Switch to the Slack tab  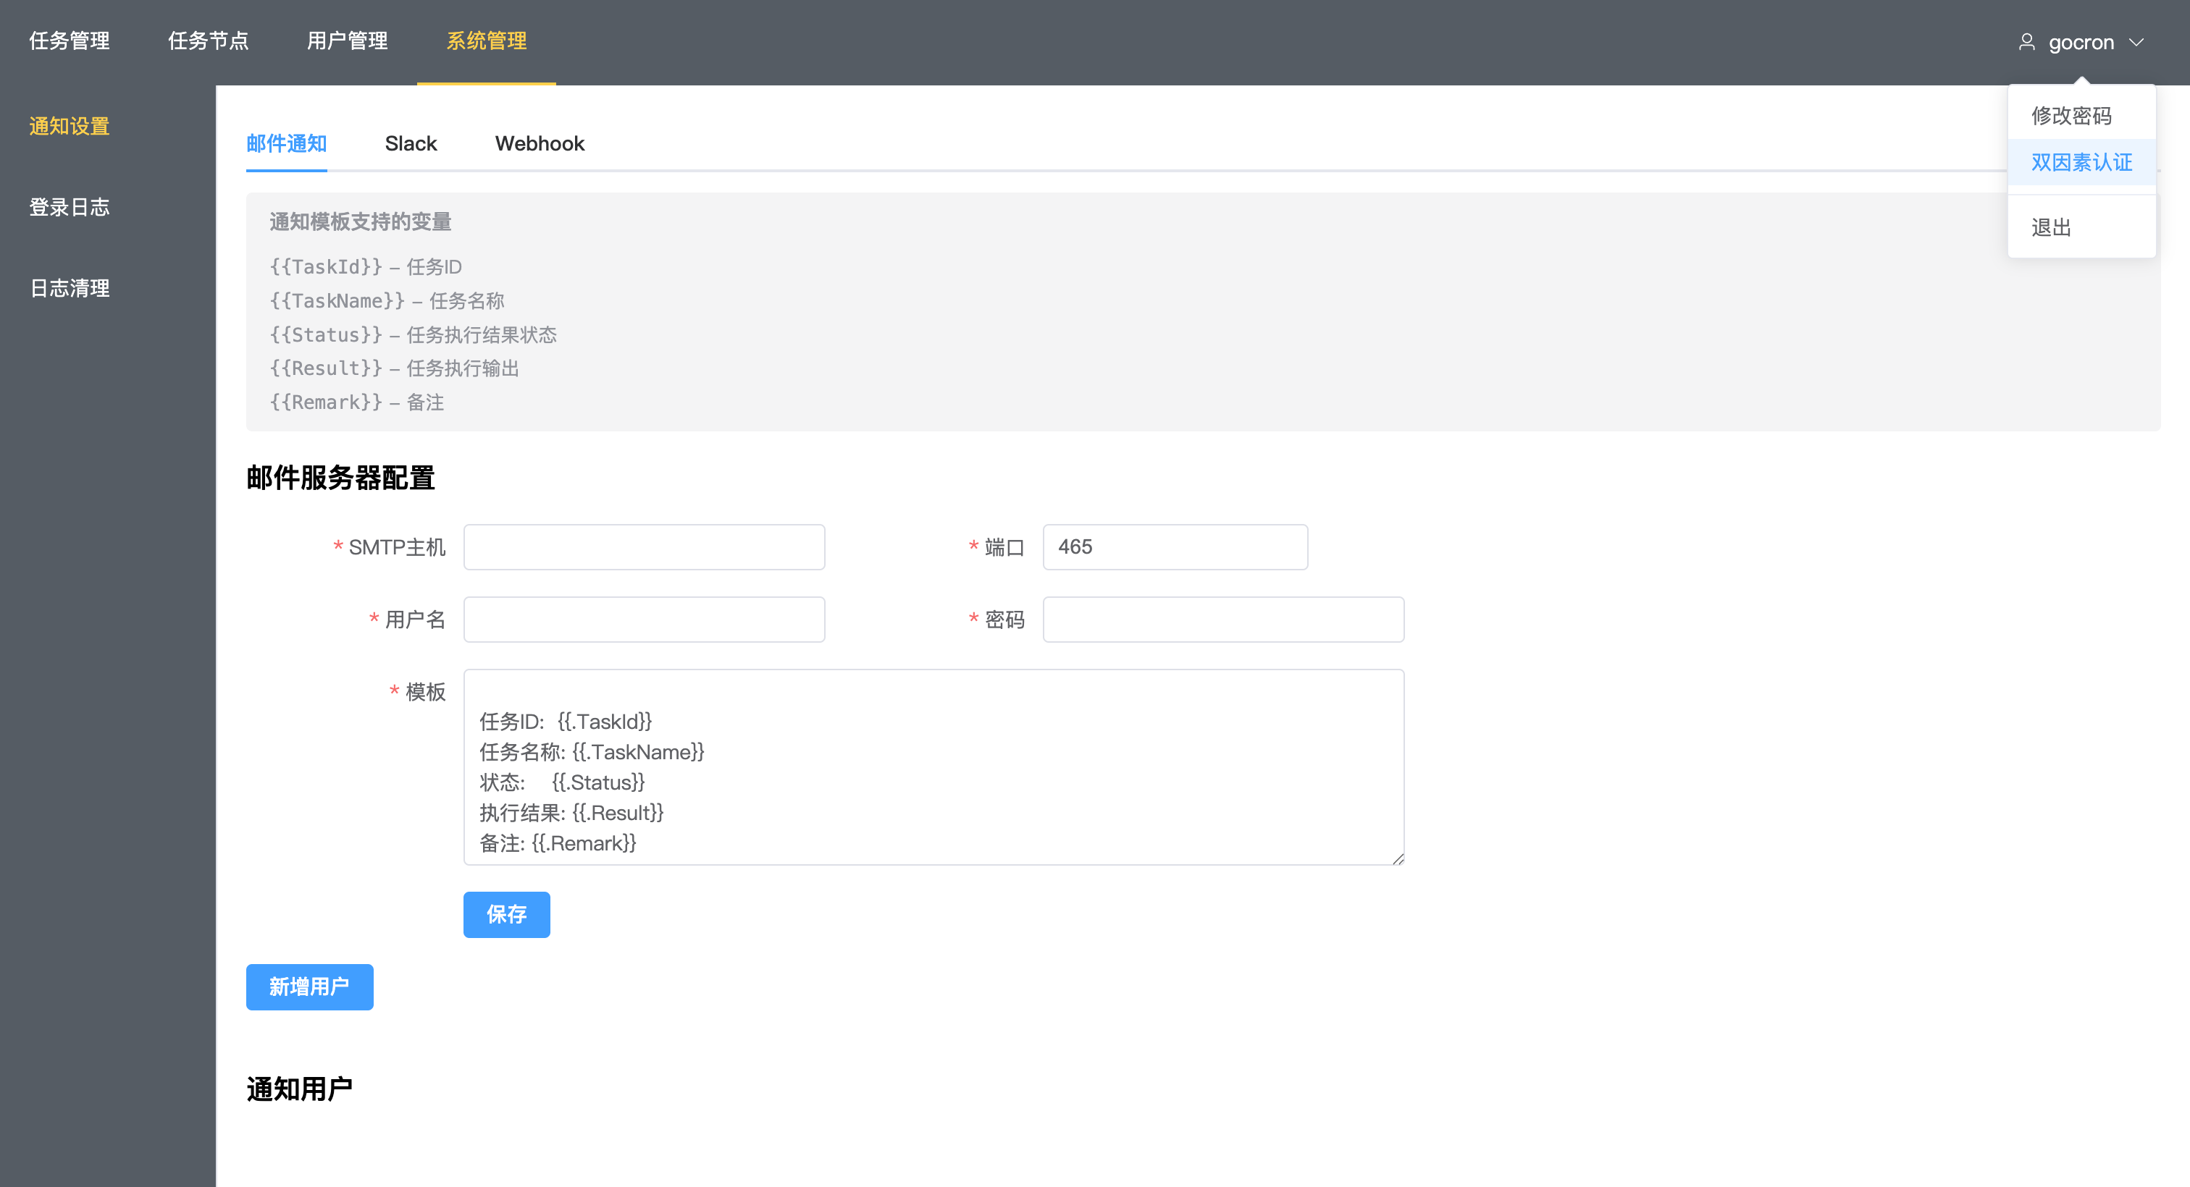411,143
